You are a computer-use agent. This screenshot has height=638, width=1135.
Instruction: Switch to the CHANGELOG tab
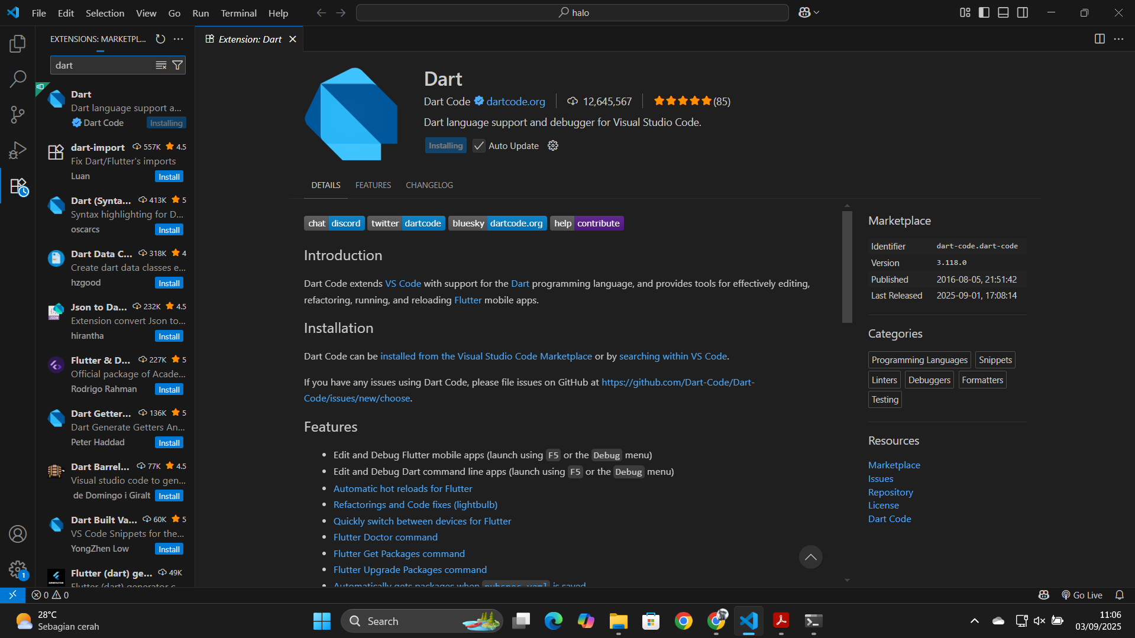click(x=429, y=185)
